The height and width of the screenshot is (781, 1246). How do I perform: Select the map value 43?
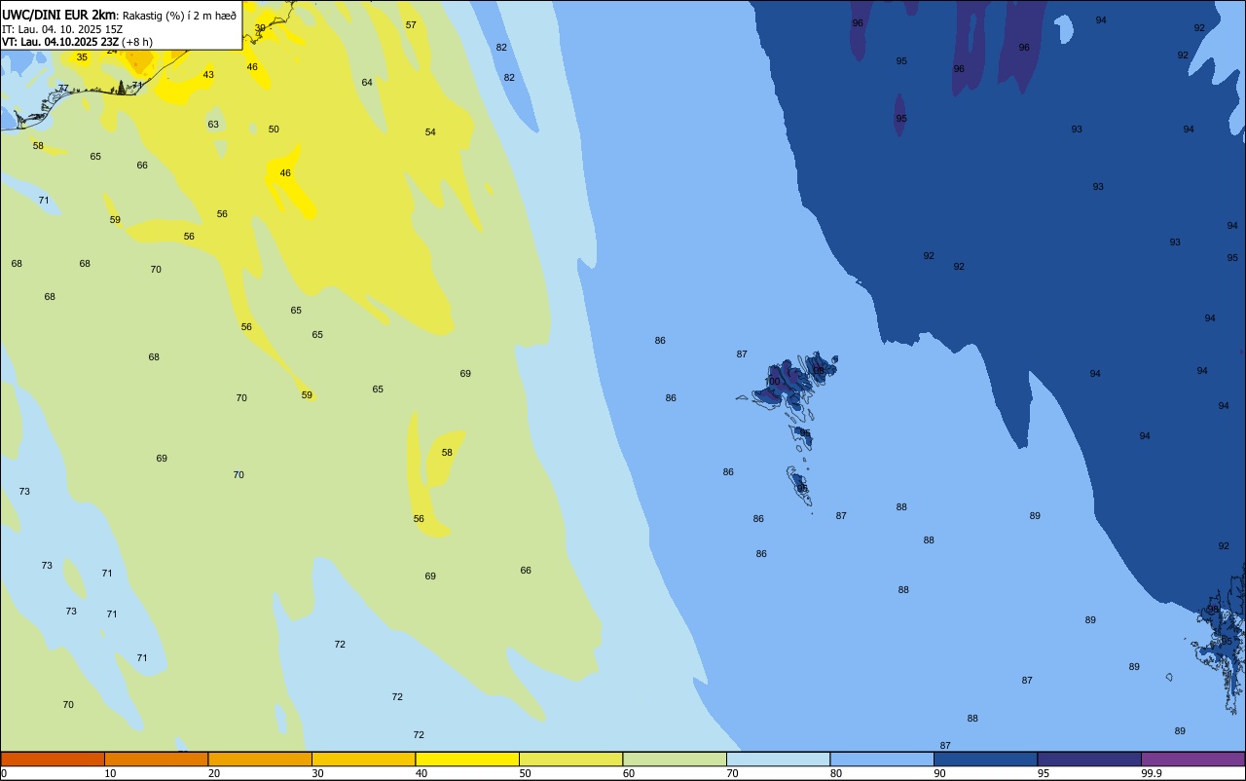pos(208,75)
